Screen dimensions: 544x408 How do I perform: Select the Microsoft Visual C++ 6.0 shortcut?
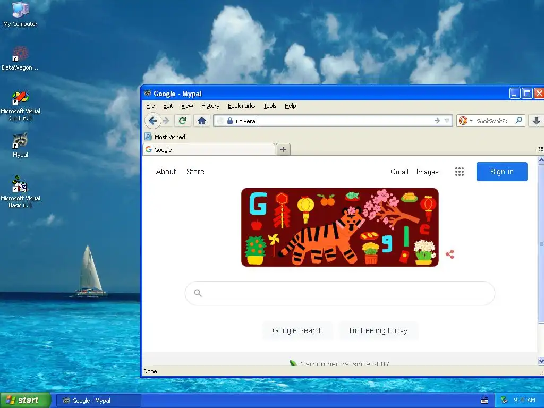[20, 106]
